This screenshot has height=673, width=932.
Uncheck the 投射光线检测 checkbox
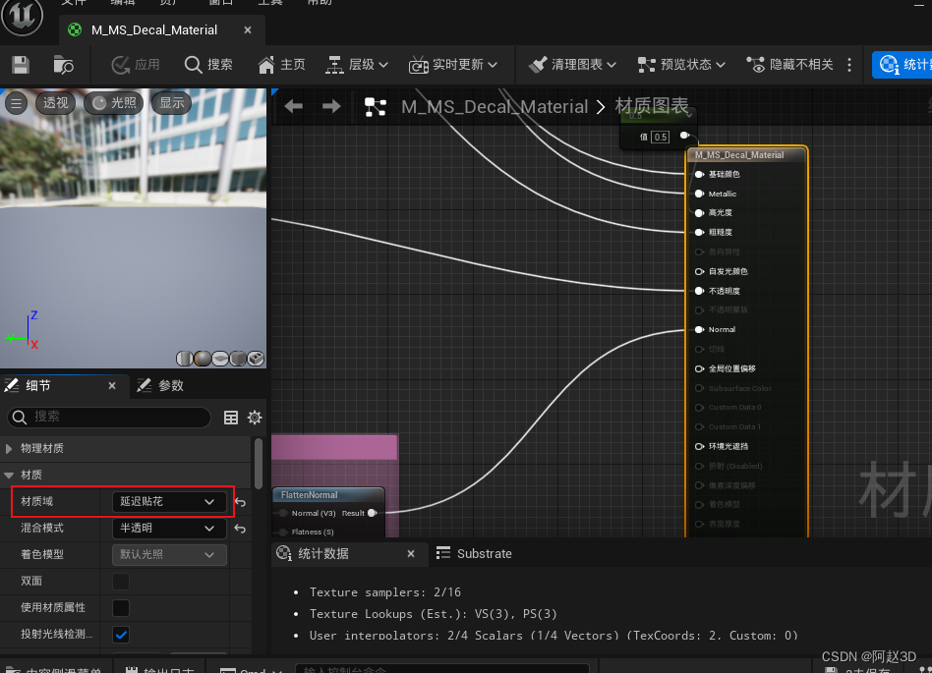[x=121, y=635]
